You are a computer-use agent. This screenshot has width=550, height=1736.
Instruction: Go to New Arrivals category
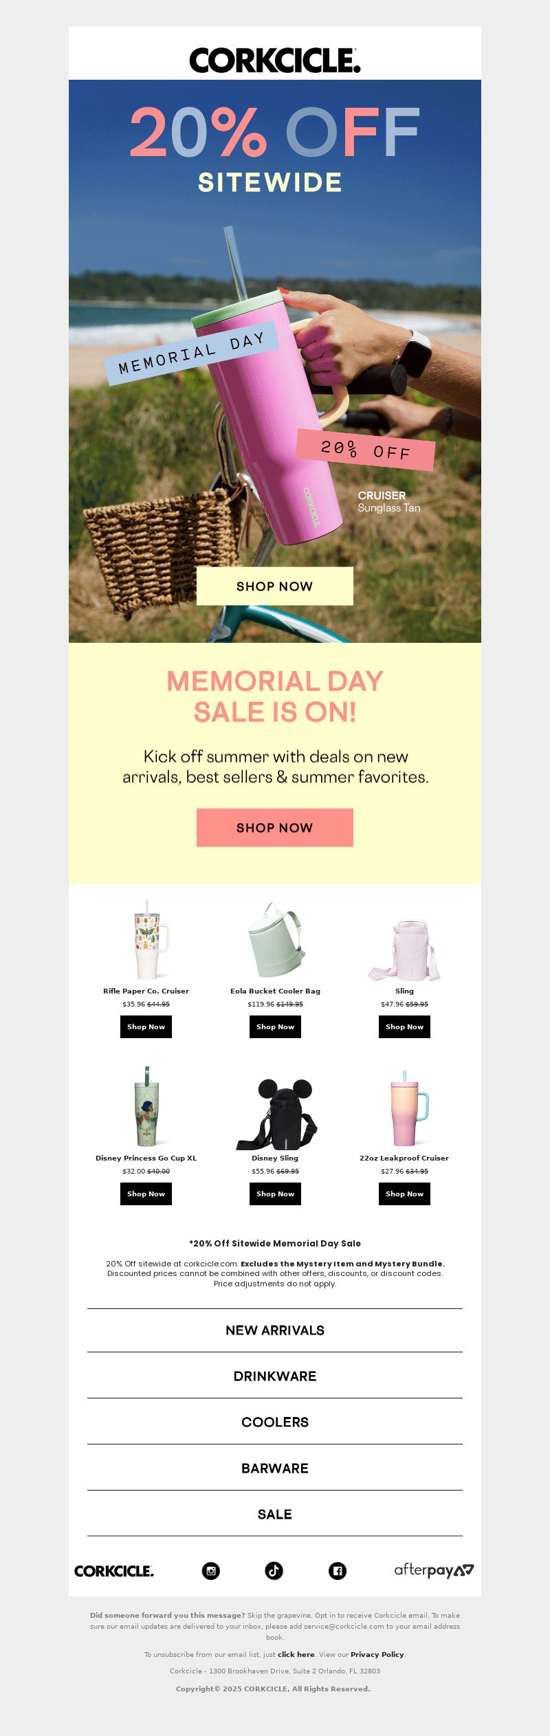(x=275, y=1330)
